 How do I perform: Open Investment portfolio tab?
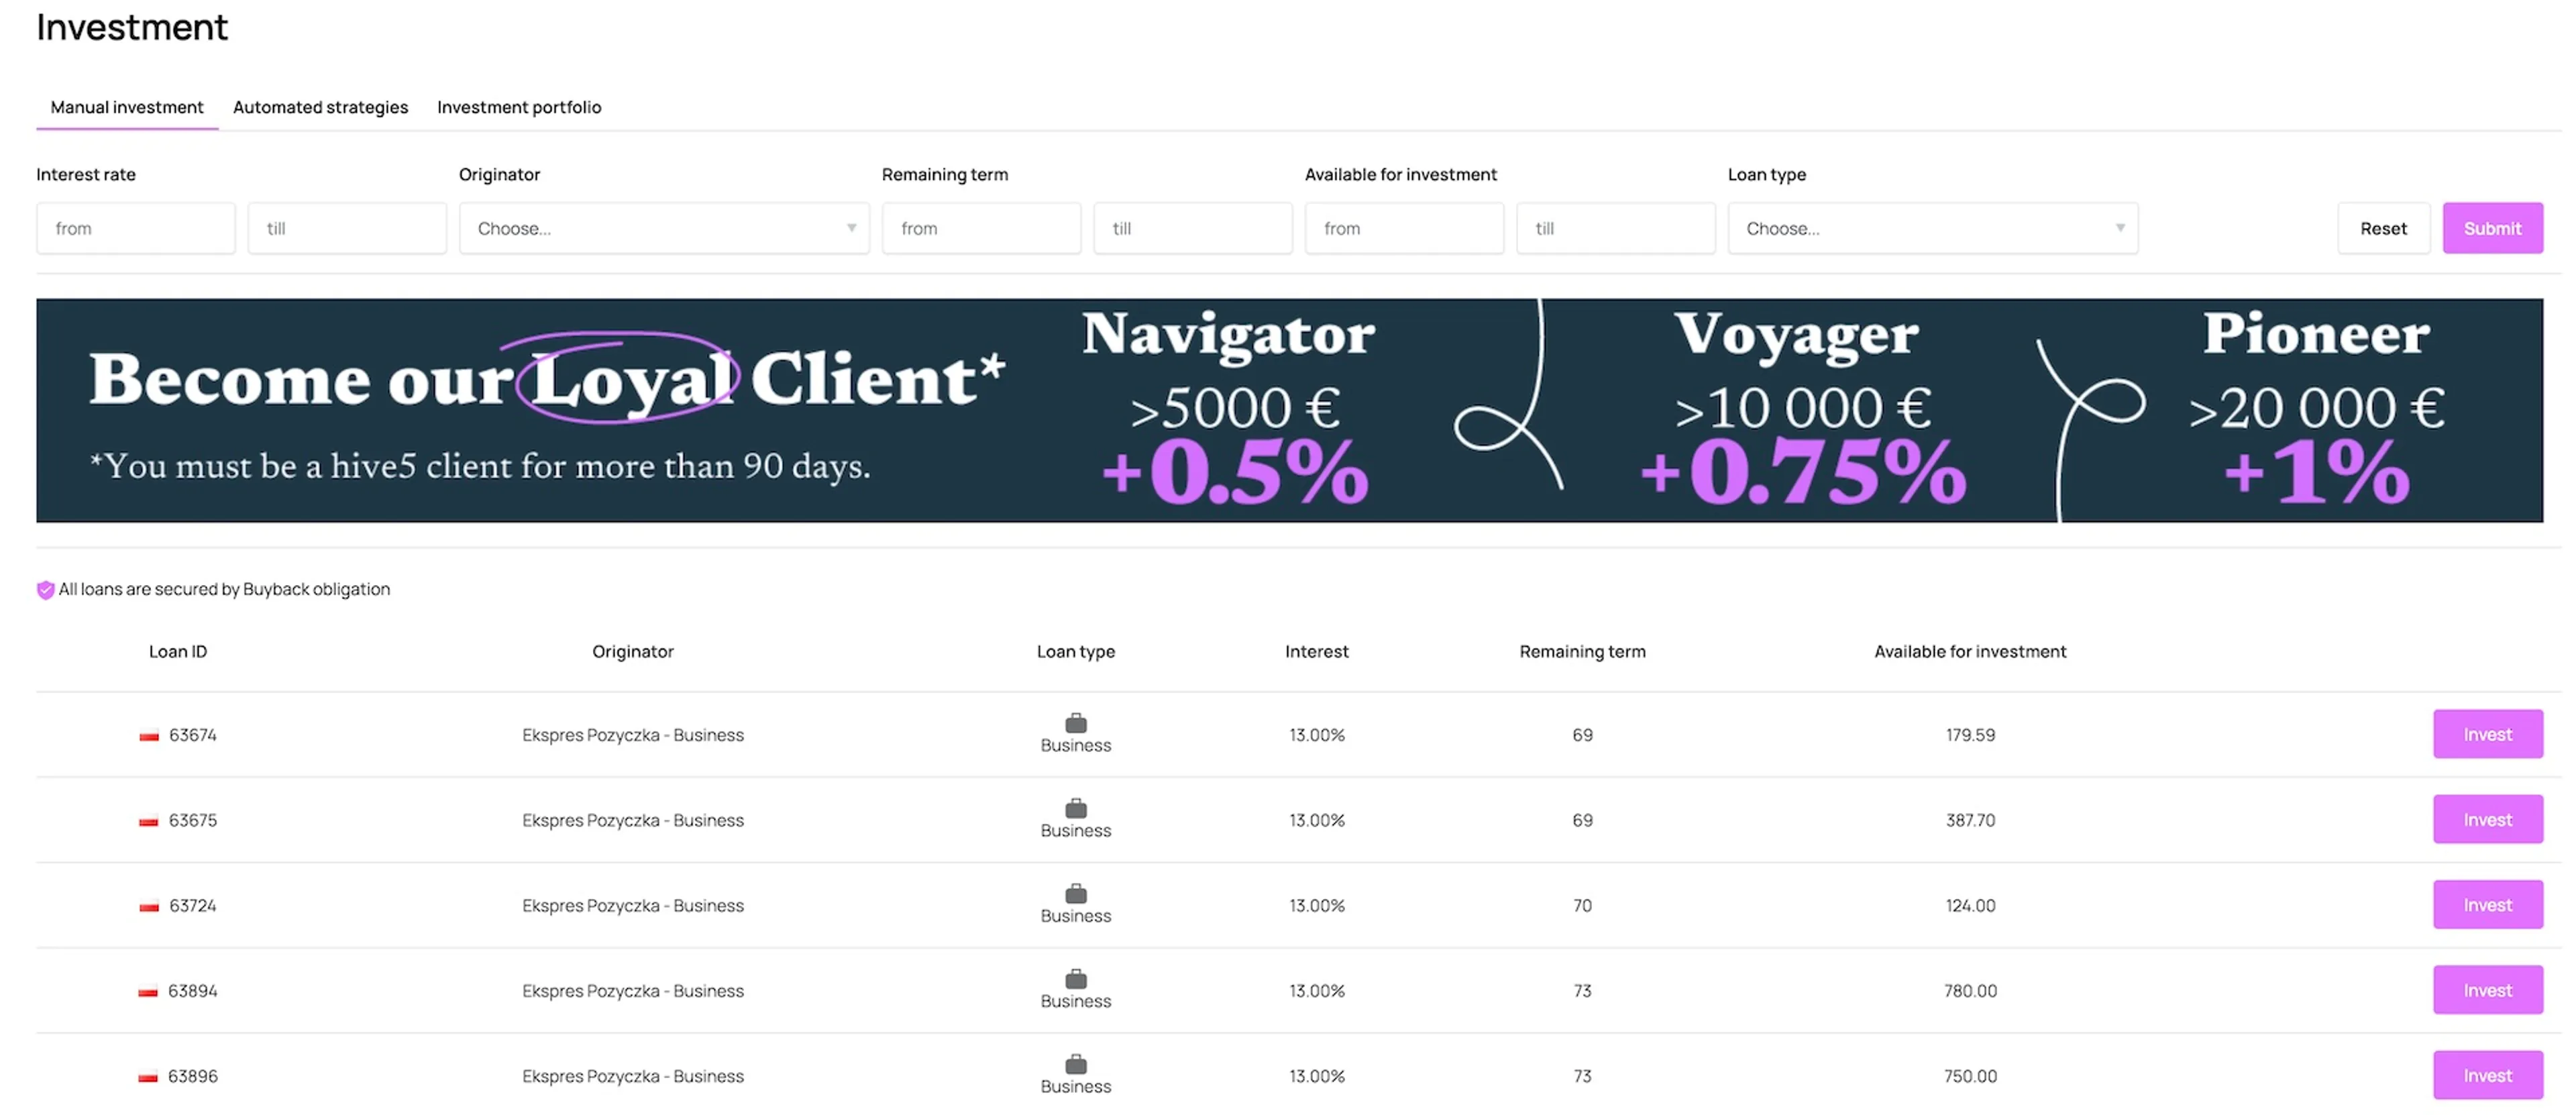(x=519, y=107)
